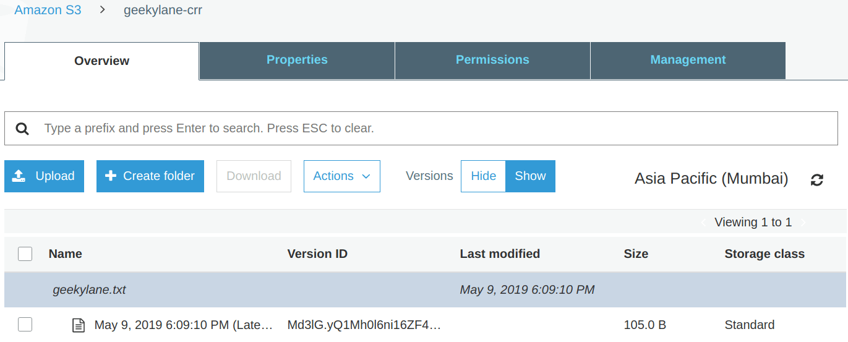Image resolution: width=848 pixels, height=342 pixels.
Task: Show object versions
Action: [531, 176]
